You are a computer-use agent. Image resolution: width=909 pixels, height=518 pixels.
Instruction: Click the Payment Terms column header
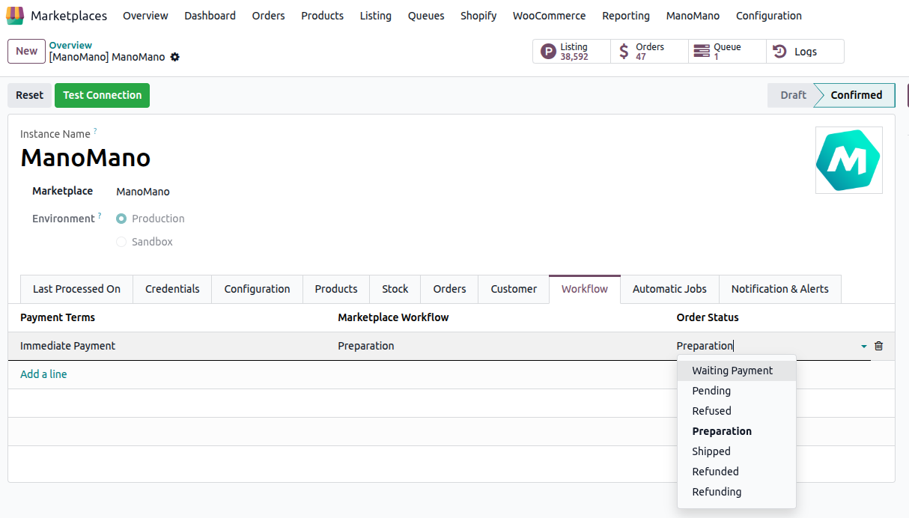click(x=58, y=317)
